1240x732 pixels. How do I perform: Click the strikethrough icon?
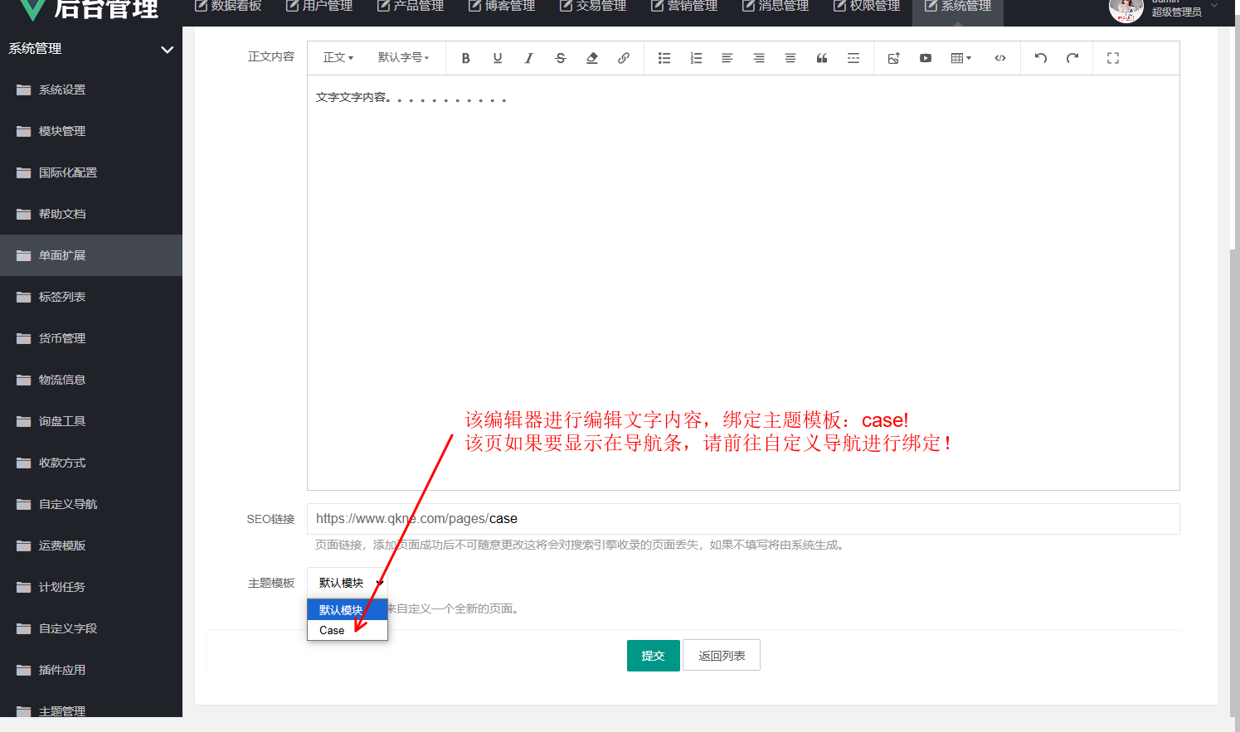(561, 58)
